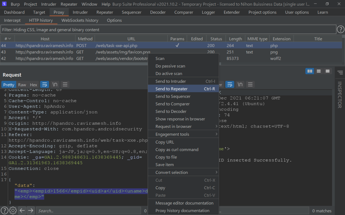Choose Send to Comparer
This screenshot has width=345, height=215.
tap(183, 104)
